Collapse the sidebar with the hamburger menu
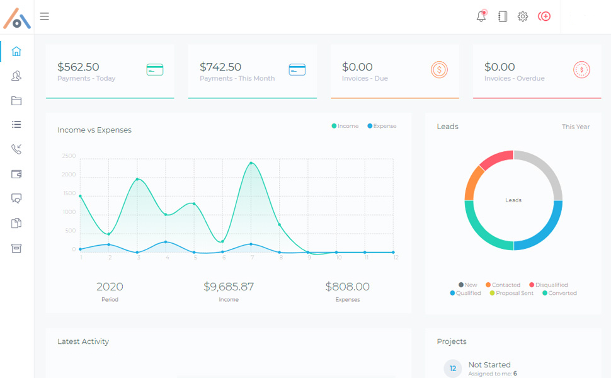Image resolution: width=611 pixels, height=378 pixels. pos(45,16)
